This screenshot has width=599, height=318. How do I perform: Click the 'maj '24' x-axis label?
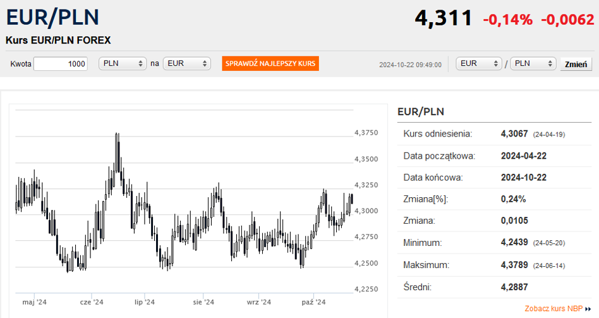point(34,302)
